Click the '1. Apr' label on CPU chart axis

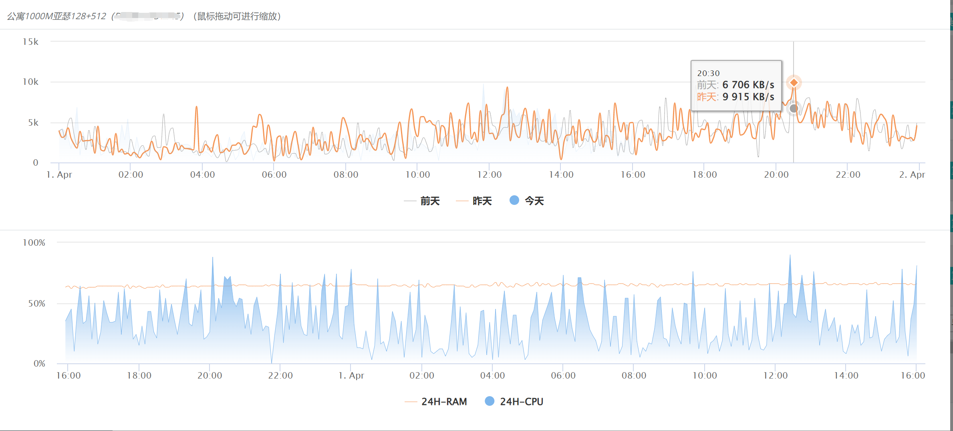351,375
